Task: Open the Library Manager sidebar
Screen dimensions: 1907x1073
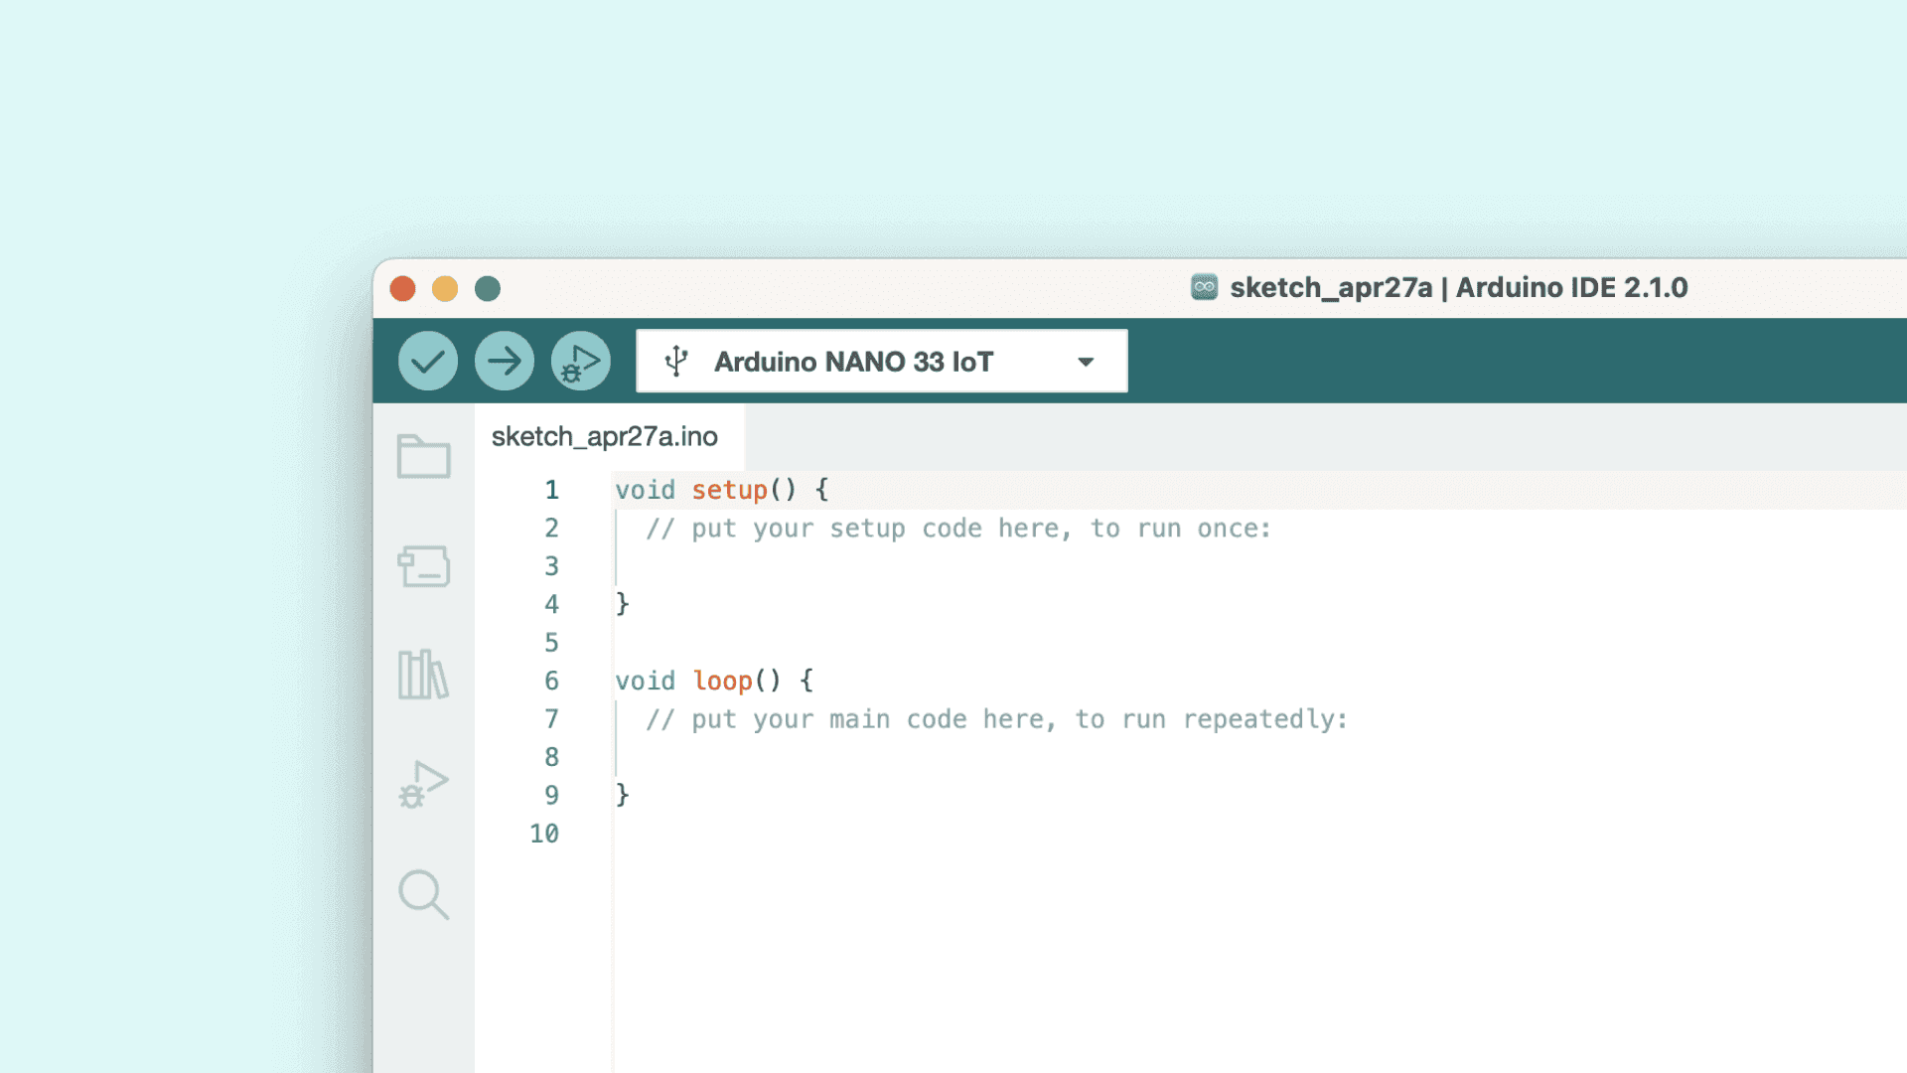Action: click(x=423, y=676)
